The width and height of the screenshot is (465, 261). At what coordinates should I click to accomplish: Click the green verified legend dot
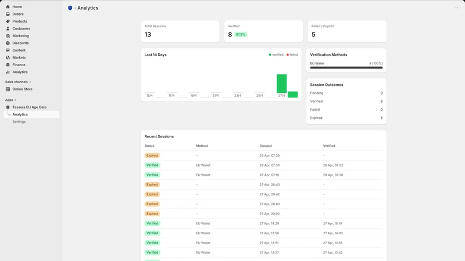coord(270,55)
